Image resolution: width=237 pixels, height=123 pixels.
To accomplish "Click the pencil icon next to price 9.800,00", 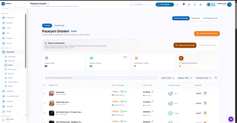I will pyautogui.click(x=152, y=111).
